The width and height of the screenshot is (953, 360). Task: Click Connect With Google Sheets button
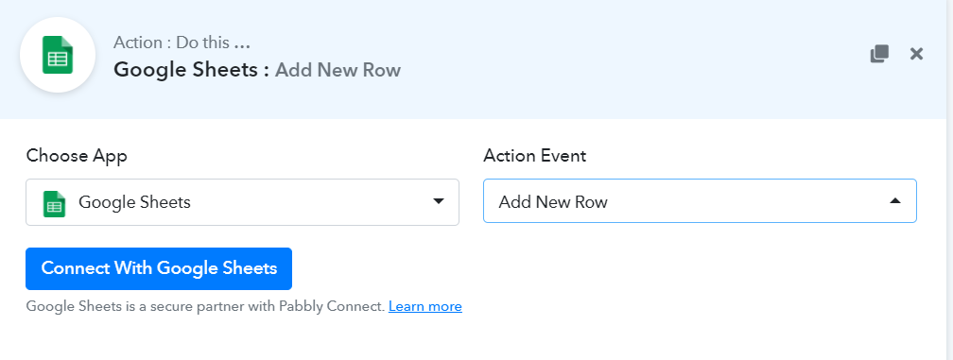point(159,268)
